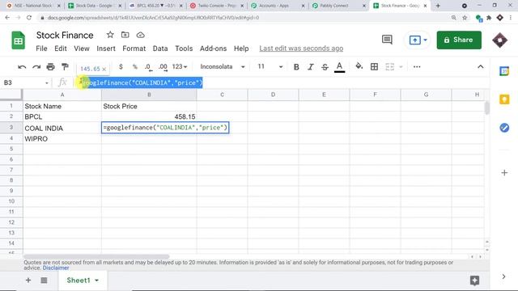Increase decimal places button
This screenshot has width=518, height=291.
(x=163, y=67)
